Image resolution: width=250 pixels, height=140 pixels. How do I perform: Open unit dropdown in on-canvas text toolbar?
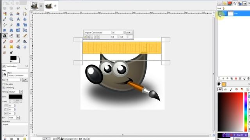pyautogui.click(x=129, y=33)
